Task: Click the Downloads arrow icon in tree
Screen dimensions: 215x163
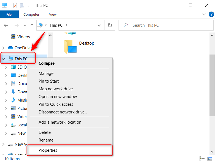Action: point(13,92)
